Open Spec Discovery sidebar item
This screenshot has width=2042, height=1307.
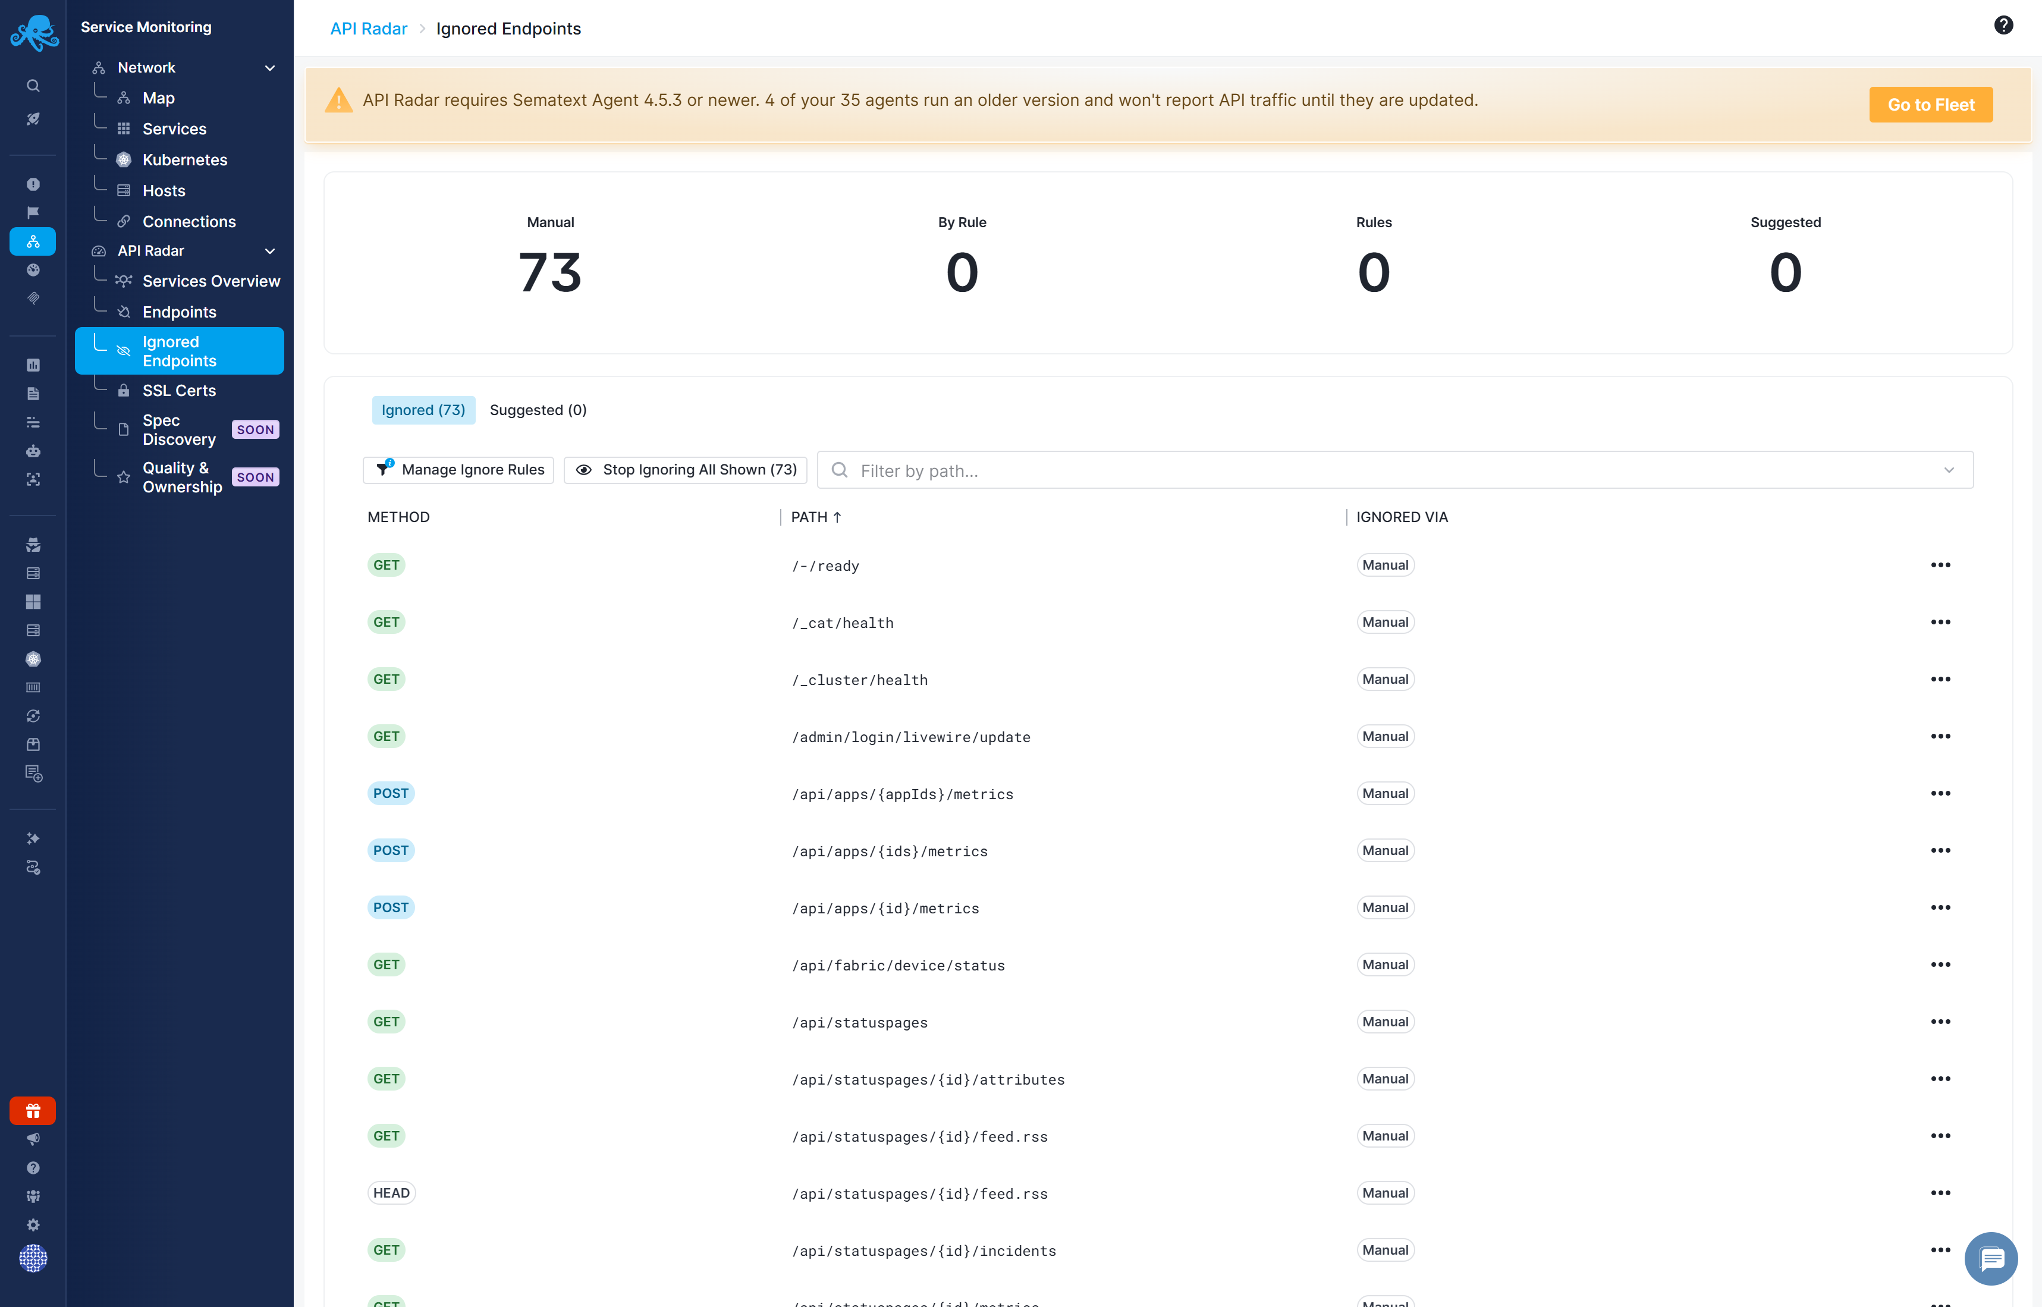[x=179, y=431]
